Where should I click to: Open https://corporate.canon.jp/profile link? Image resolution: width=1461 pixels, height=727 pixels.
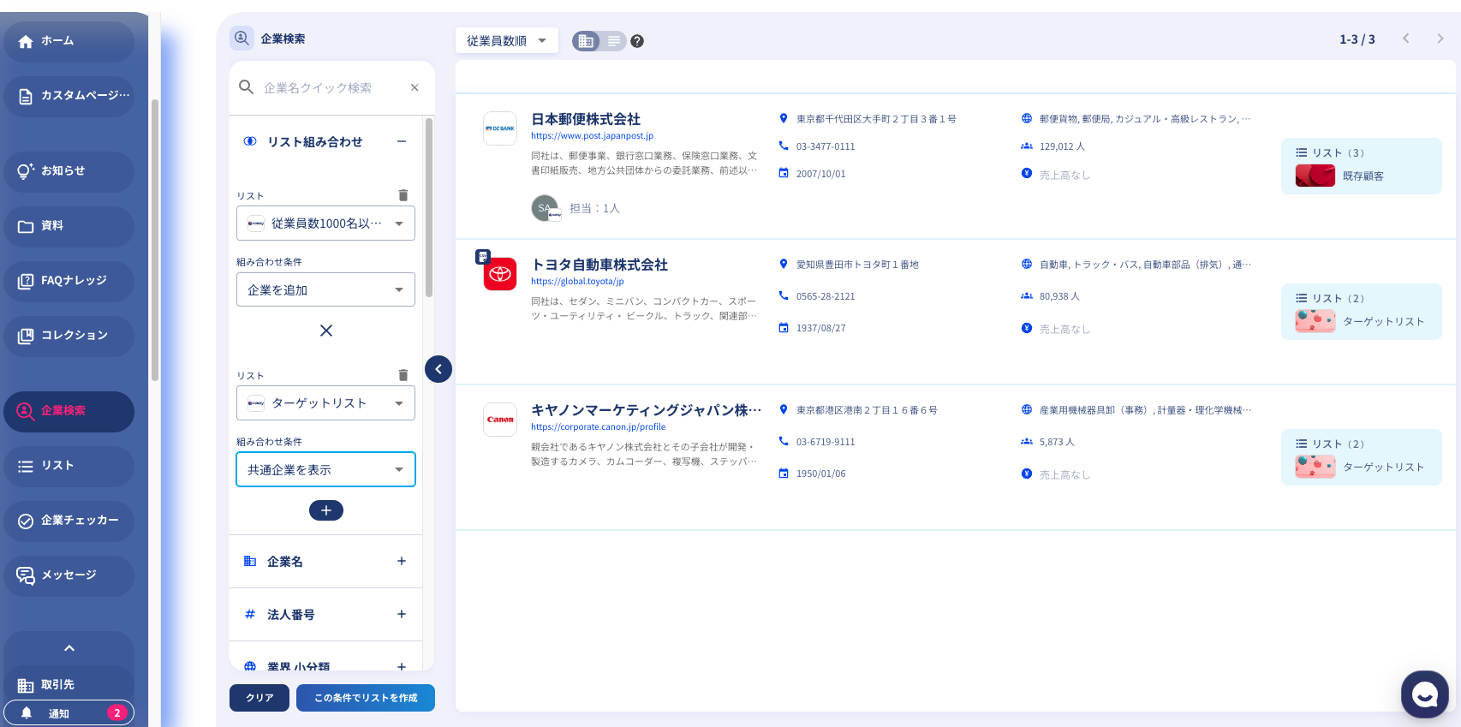point(598,426)
